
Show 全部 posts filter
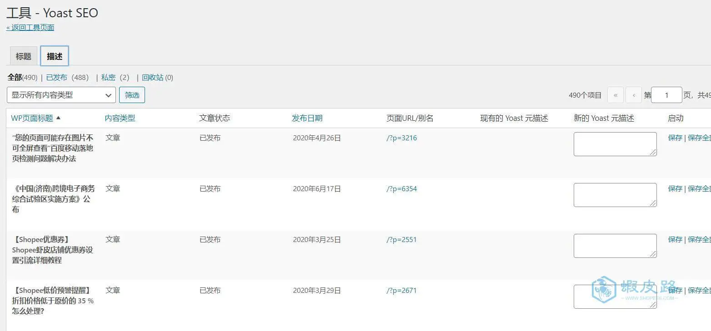point(15,78)
